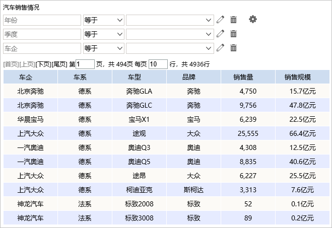Click the 销售量 column header
The width and height of the screenshot is (332, 228).
click(248, 77)
